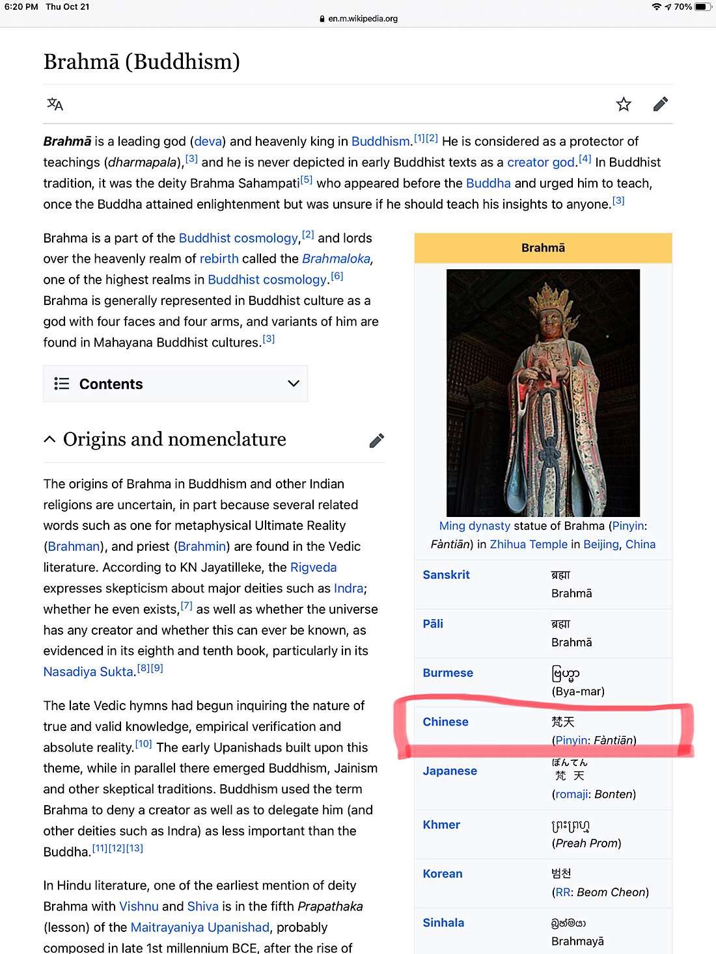Click the page edit pencil icon

click(660, 104)
